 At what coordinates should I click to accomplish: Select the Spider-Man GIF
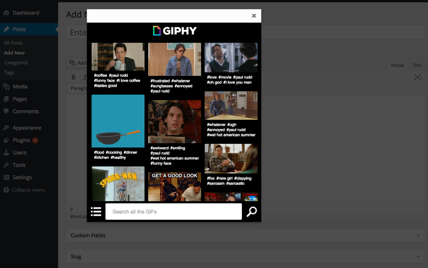118,184
